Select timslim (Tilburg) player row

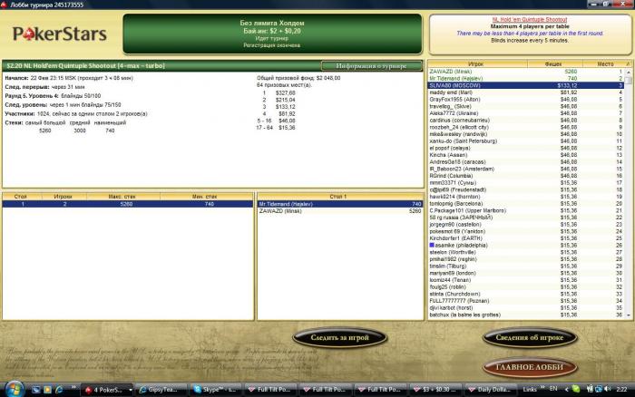point(525,266)
